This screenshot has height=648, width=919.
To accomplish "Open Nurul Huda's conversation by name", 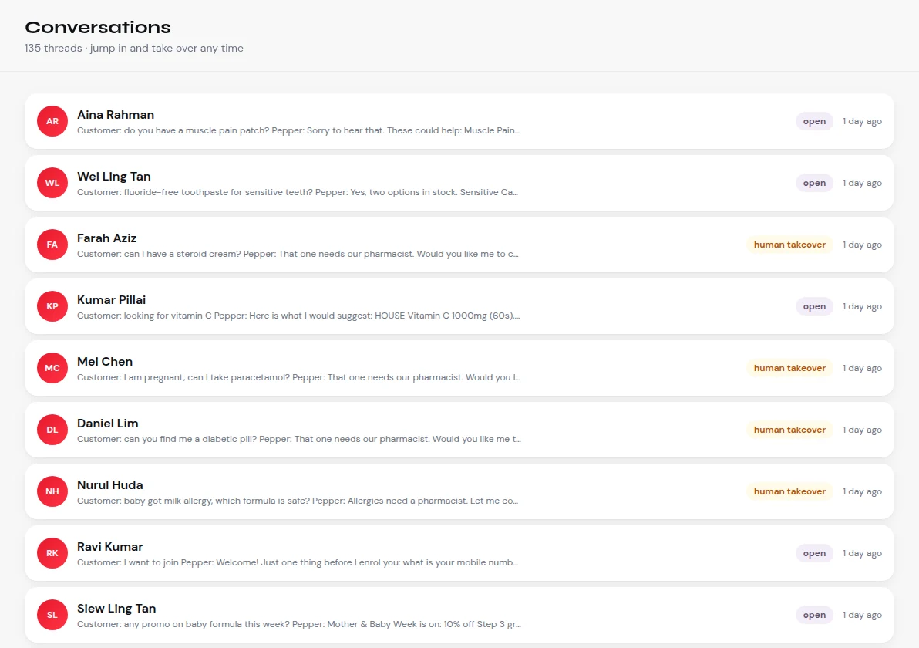I will (110, 485).
